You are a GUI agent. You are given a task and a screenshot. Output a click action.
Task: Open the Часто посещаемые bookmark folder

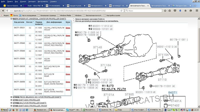[28, 15]
